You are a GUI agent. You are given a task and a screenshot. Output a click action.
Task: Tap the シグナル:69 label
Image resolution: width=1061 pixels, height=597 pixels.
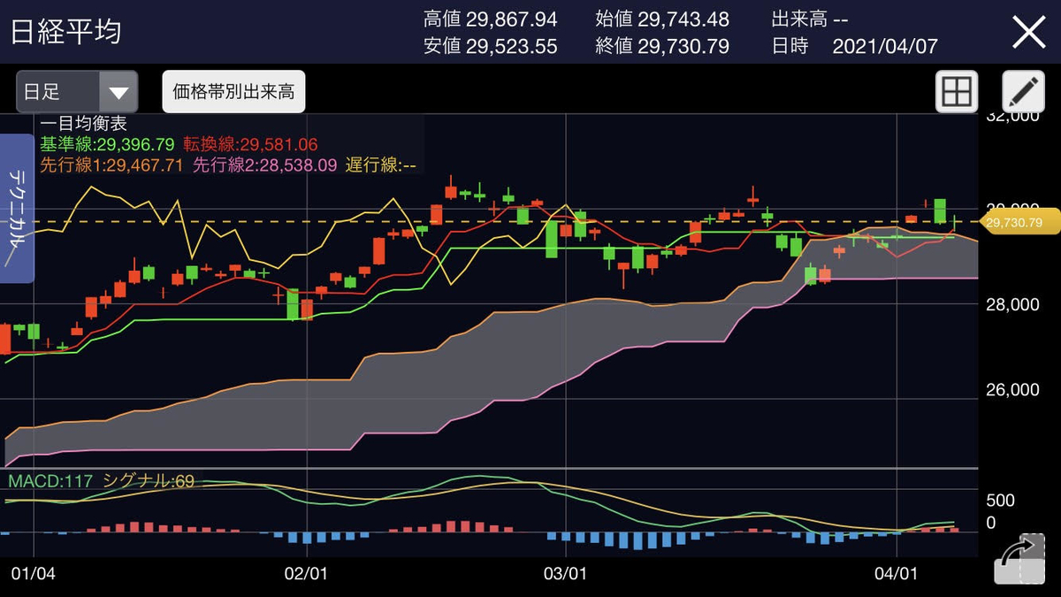click(x=149, y=481)
